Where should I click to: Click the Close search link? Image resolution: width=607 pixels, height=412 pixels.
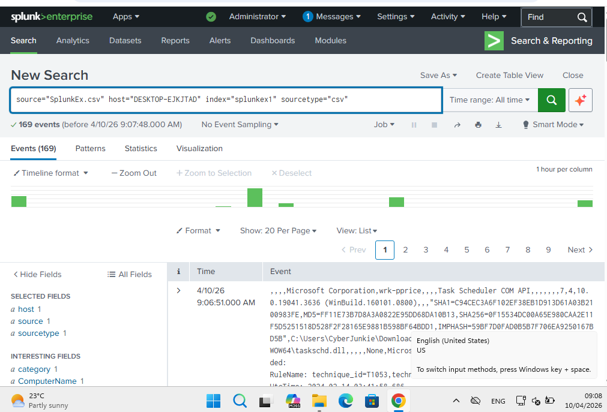573,76
